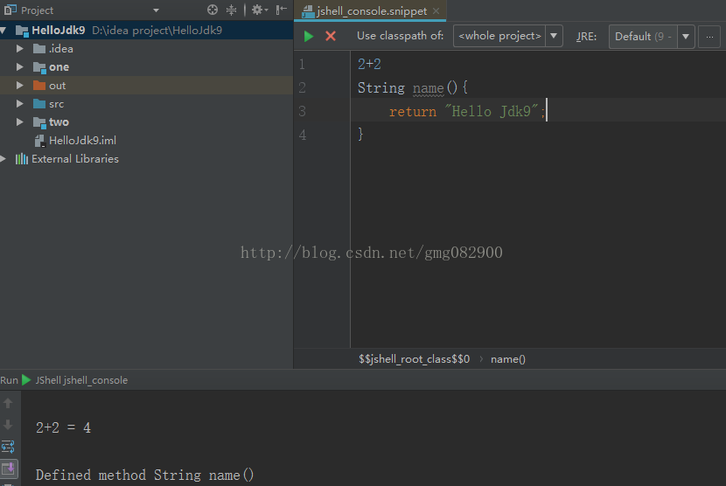
Task: Click the up arrow in Run panel
Action: click(x=8, y=403)
